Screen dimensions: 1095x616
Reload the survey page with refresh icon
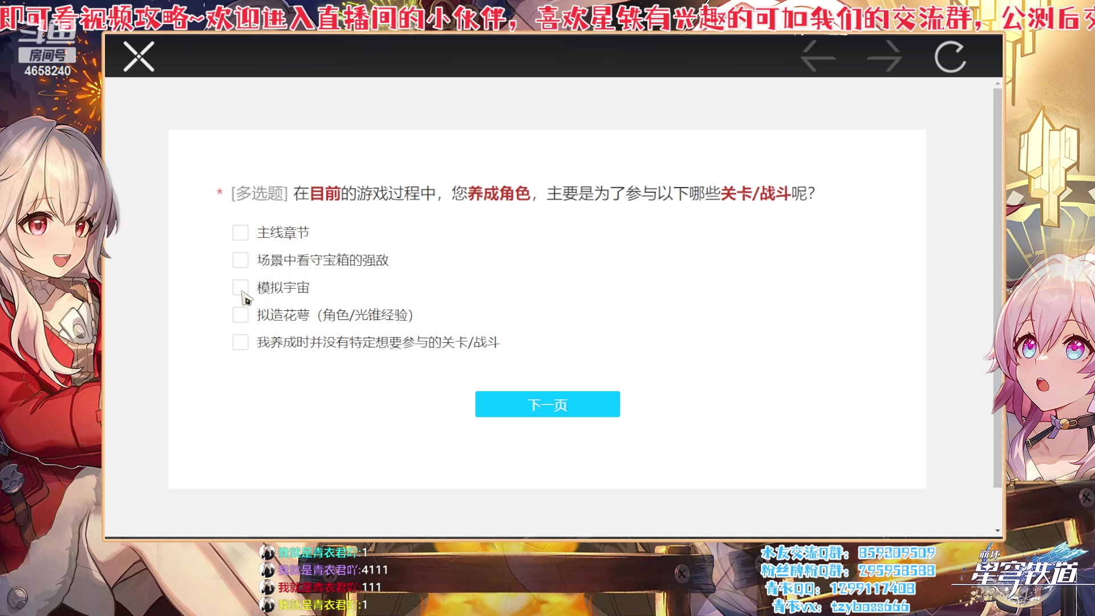[950, 56]
